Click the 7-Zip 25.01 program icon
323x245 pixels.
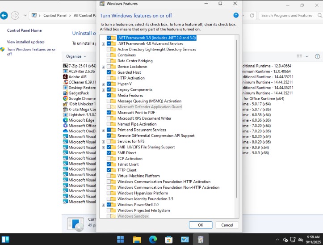65,66
